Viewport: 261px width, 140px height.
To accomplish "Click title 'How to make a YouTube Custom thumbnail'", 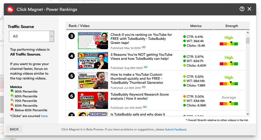I will (x=137, y=78).
